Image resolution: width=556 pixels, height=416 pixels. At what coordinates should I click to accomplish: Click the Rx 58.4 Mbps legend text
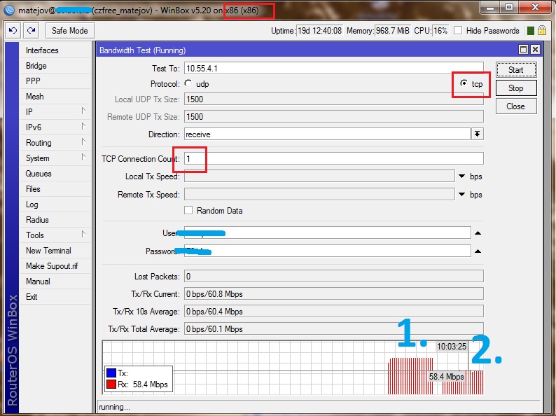[x=143, y=384]
